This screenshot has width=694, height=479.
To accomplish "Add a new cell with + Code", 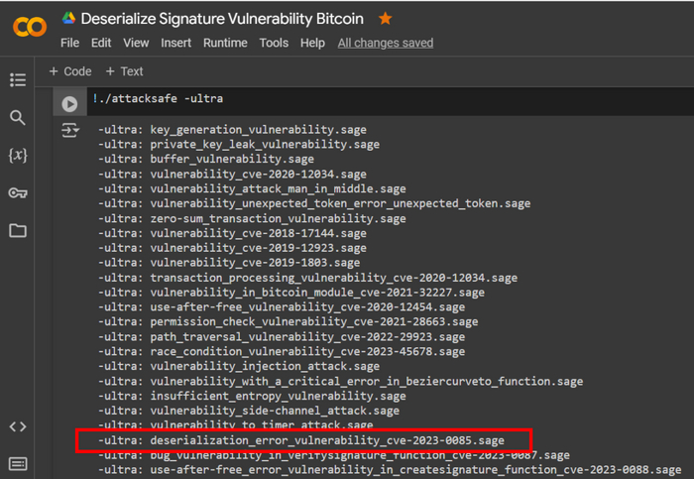I will pyautogui.click(x=70, y=71).
